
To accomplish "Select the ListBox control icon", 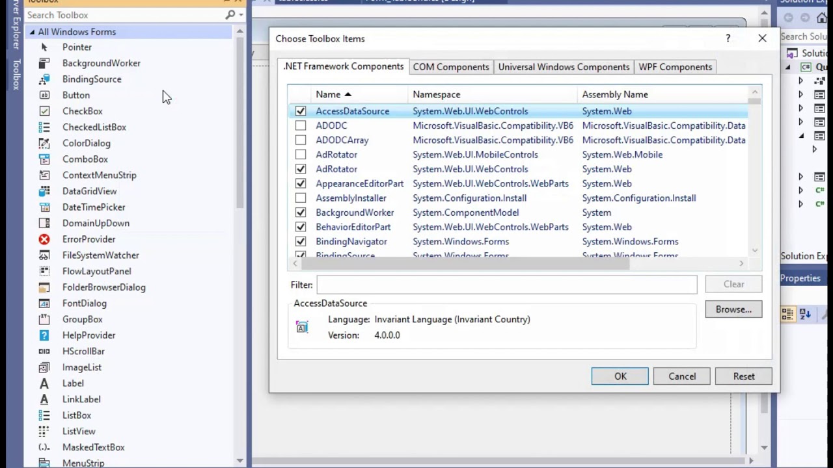I will click(44, 415).
